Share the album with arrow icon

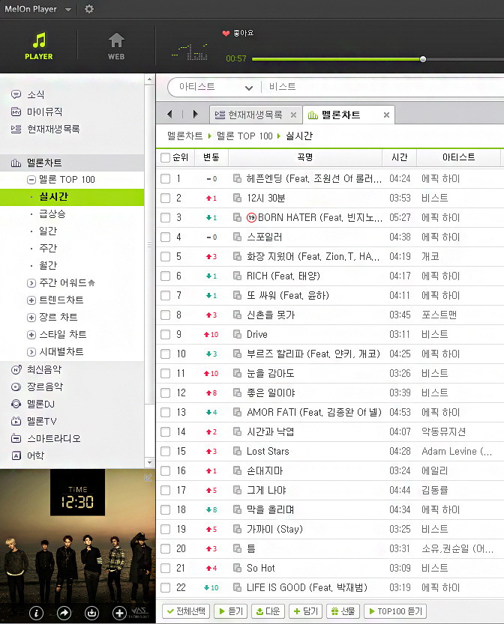click(x=64, y=614)
